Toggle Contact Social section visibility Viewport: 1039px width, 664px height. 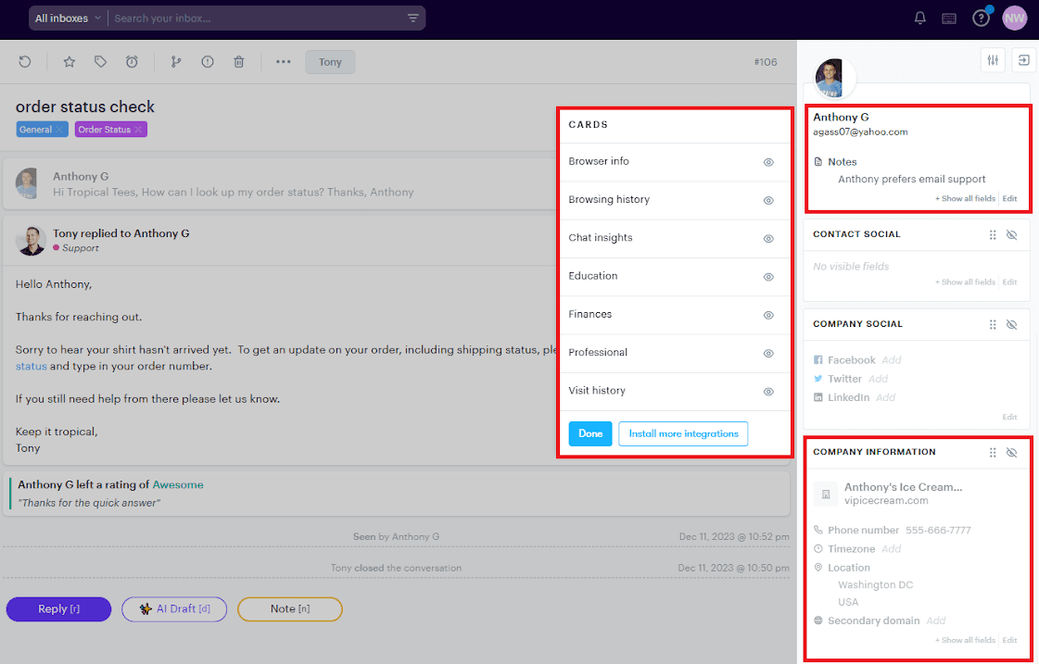(x=1011, y=234)
